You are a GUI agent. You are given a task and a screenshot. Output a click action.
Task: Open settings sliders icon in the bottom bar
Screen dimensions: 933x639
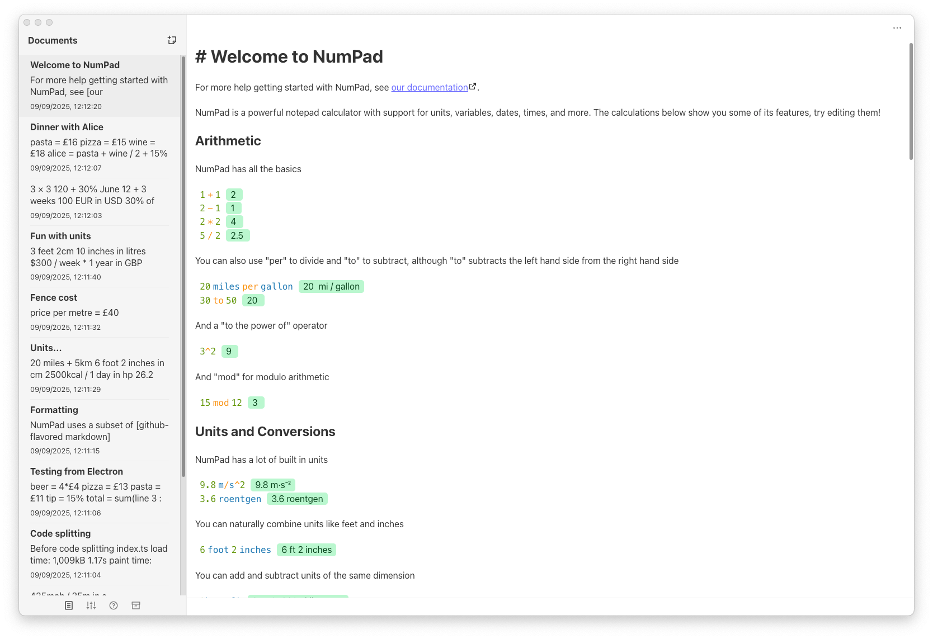(x=91, y=605)
